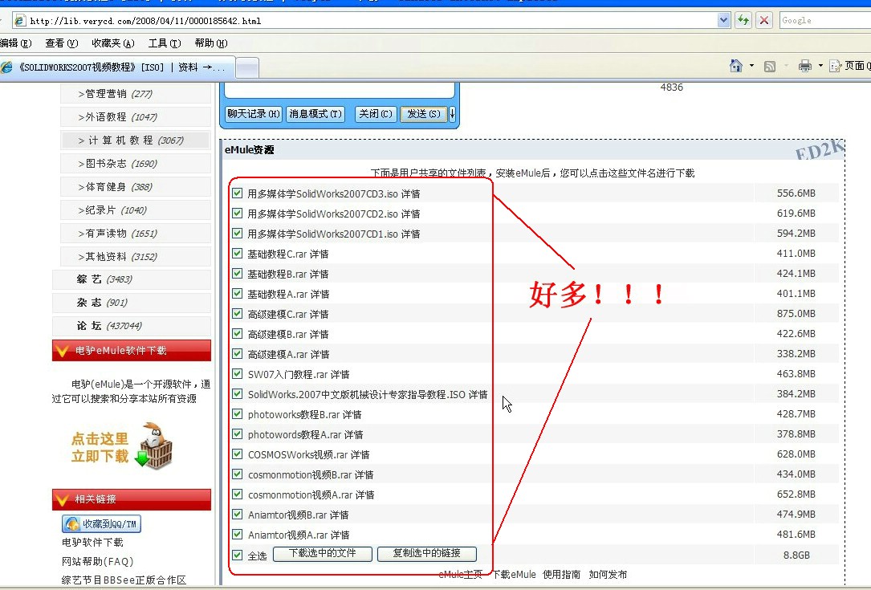Click 如何发布 footer link
871x590 pixels.
coord(608,575)
